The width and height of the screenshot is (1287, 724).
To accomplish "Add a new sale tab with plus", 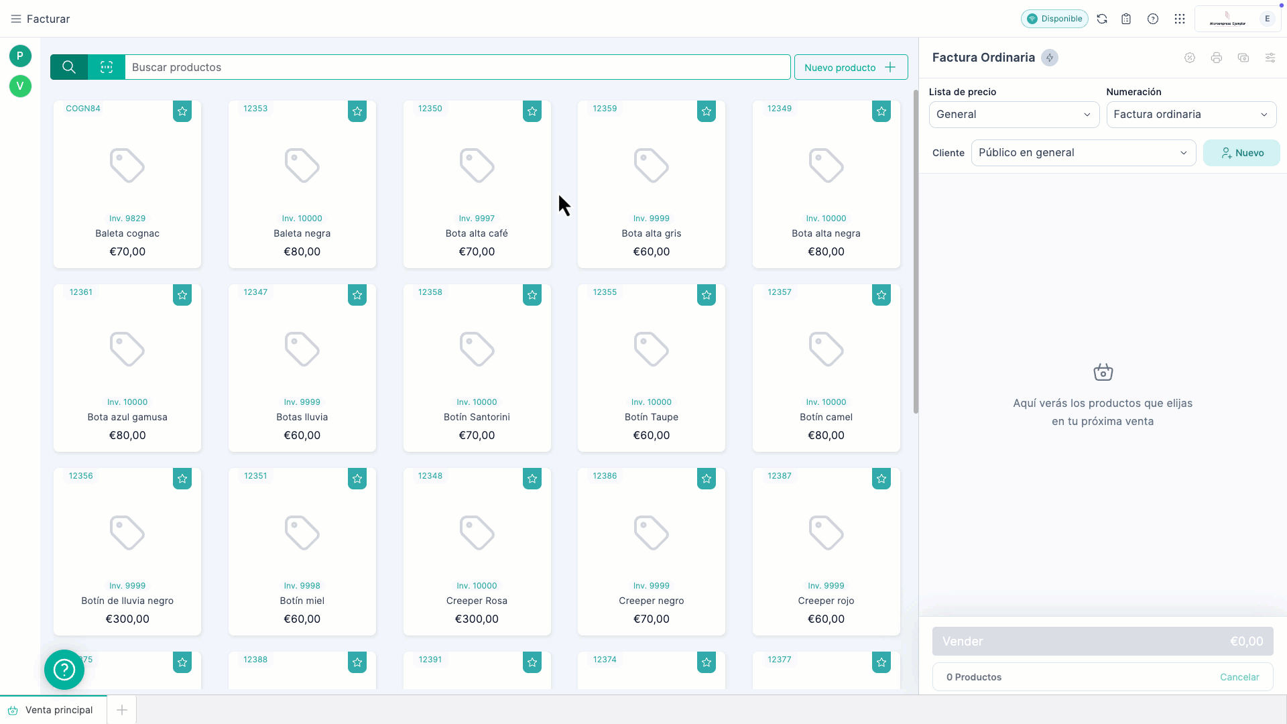I will [x=122, y=710].
